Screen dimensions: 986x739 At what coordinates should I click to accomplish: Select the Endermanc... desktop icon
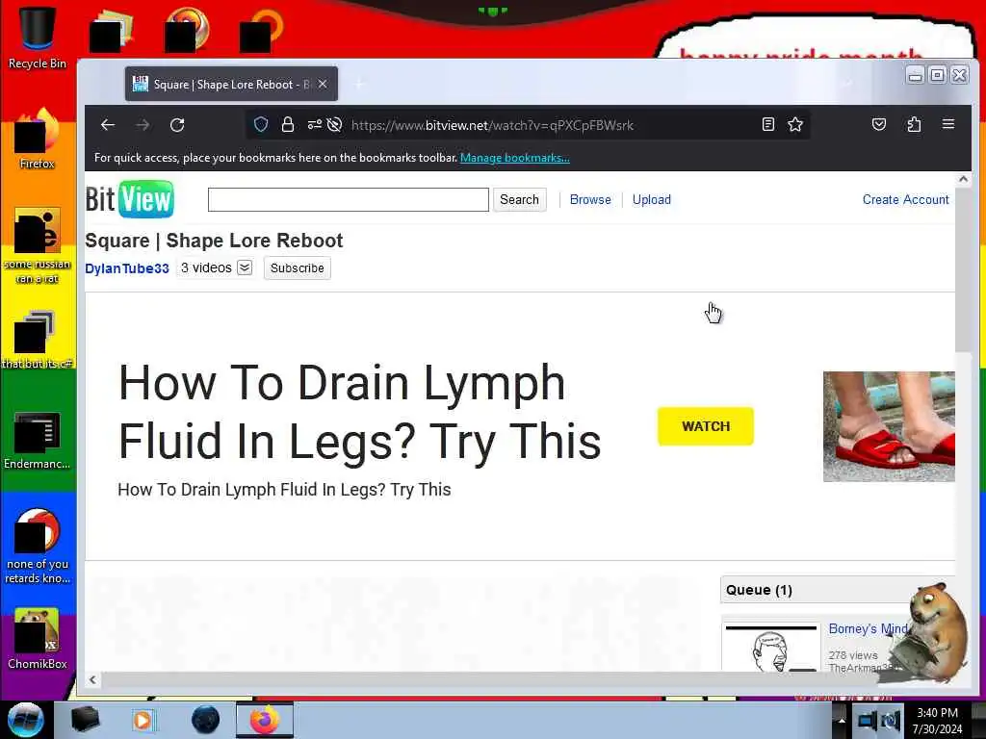click(x=38, y=441)
